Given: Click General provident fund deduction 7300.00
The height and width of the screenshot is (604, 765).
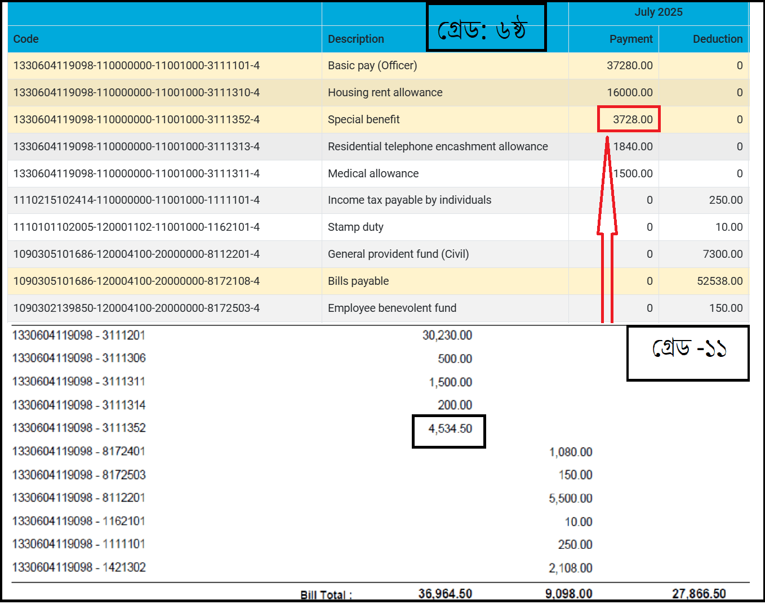Looking at the screenshot, I should [722, 254].
